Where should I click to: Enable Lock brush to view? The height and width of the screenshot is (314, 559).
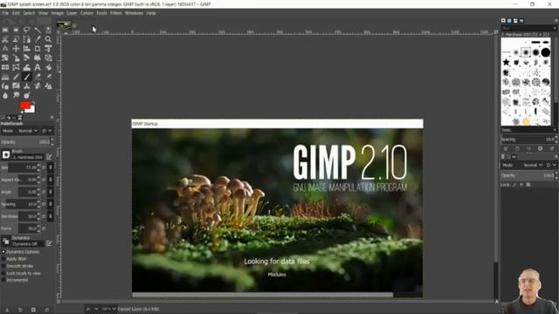[3, 273]
